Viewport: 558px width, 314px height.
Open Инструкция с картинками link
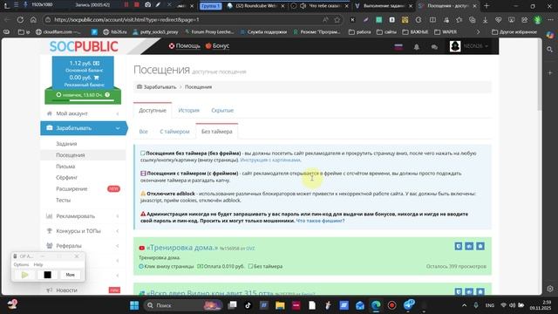[270, 160]
